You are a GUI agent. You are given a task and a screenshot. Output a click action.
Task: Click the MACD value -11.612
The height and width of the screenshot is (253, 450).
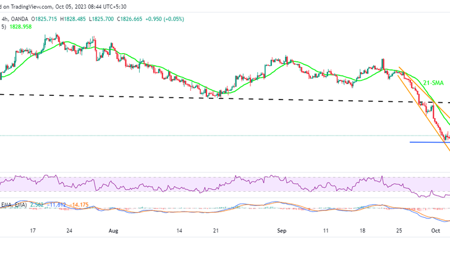tap(57, 205)
